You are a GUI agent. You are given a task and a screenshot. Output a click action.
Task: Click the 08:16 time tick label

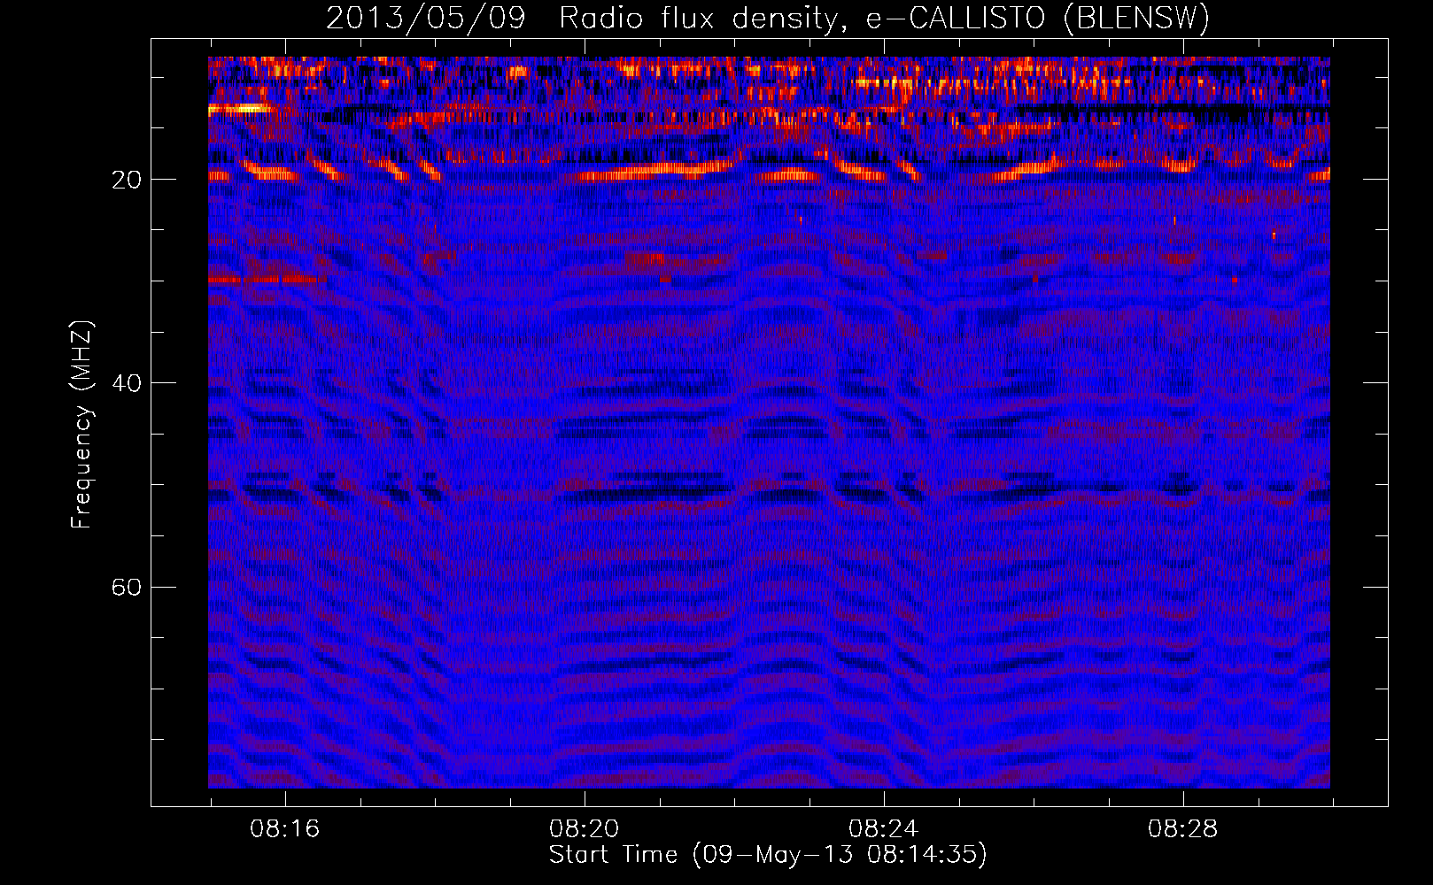[x=285, y=829]
